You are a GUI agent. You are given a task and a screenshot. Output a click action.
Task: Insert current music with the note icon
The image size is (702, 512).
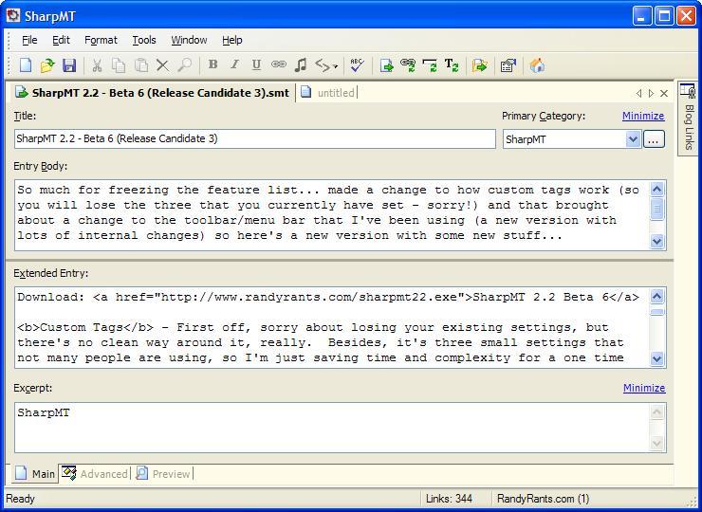pos(301,65)
